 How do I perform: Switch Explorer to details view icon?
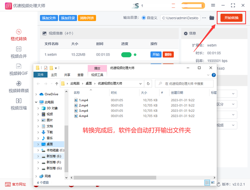pos(207,183)
